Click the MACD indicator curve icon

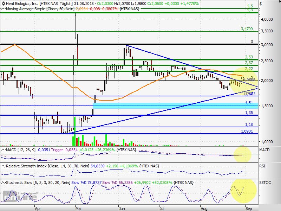[4, 149]
